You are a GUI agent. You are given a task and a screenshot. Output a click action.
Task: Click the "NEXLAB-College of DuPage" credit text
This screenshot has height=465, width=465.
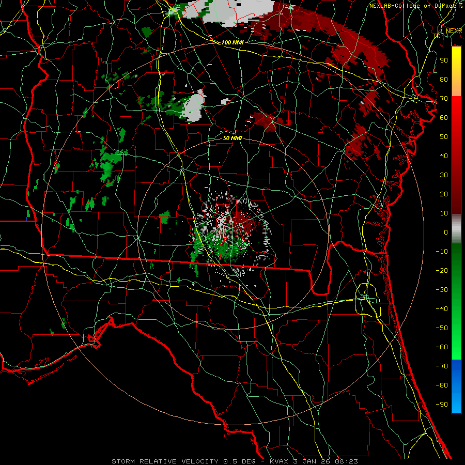(414, 6)
